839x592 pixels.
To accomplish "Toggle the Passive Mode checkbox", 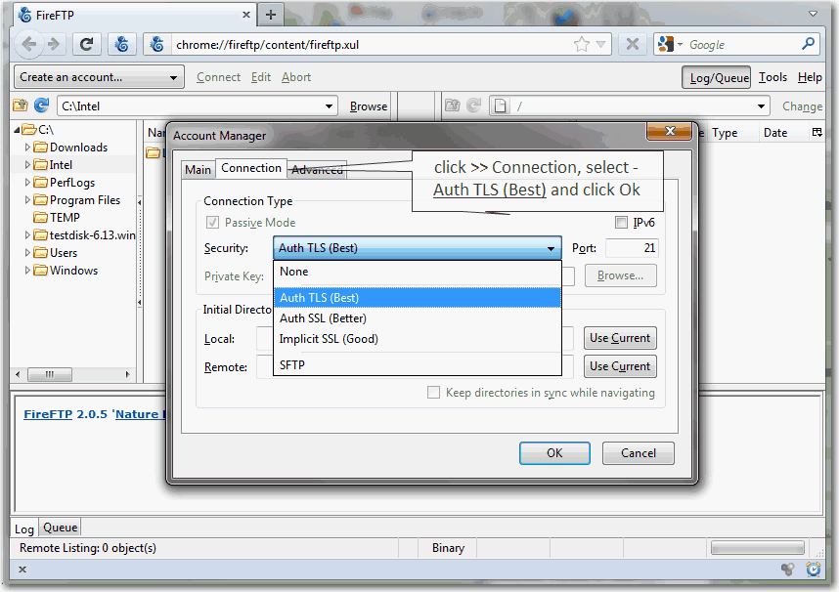I will pos(212,223).
